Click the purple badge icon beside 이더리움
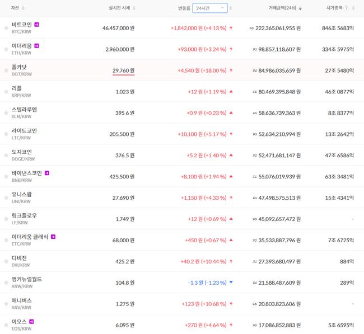Screen dimensions: 364x334 (x=37, y=46)
